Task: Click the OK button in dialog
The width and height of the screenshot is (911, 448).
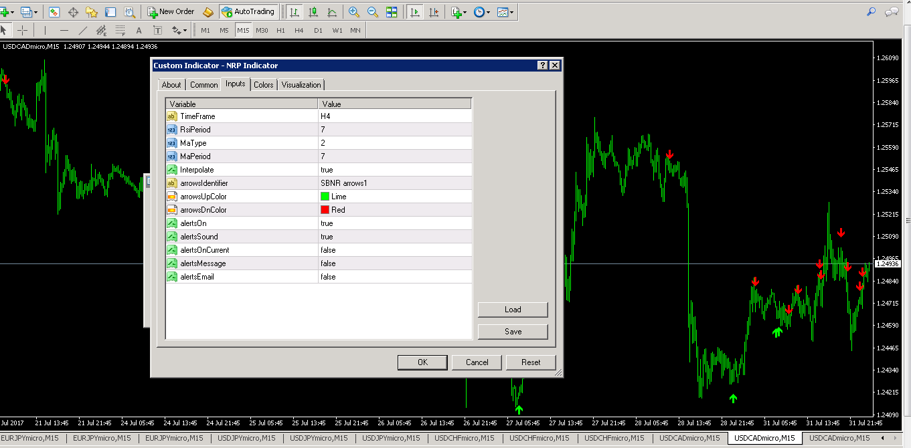Action: [422, 362]
